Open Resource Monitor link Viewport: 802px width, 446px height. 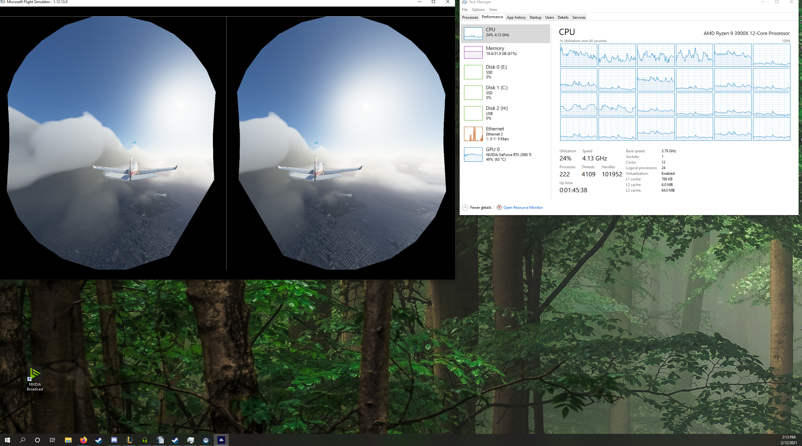pyautogui.click(x=523, y=208)
